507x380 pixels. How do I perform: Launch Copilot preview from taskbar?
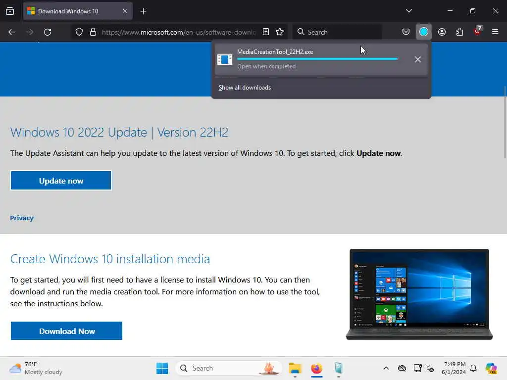click(x=491, y=368)
